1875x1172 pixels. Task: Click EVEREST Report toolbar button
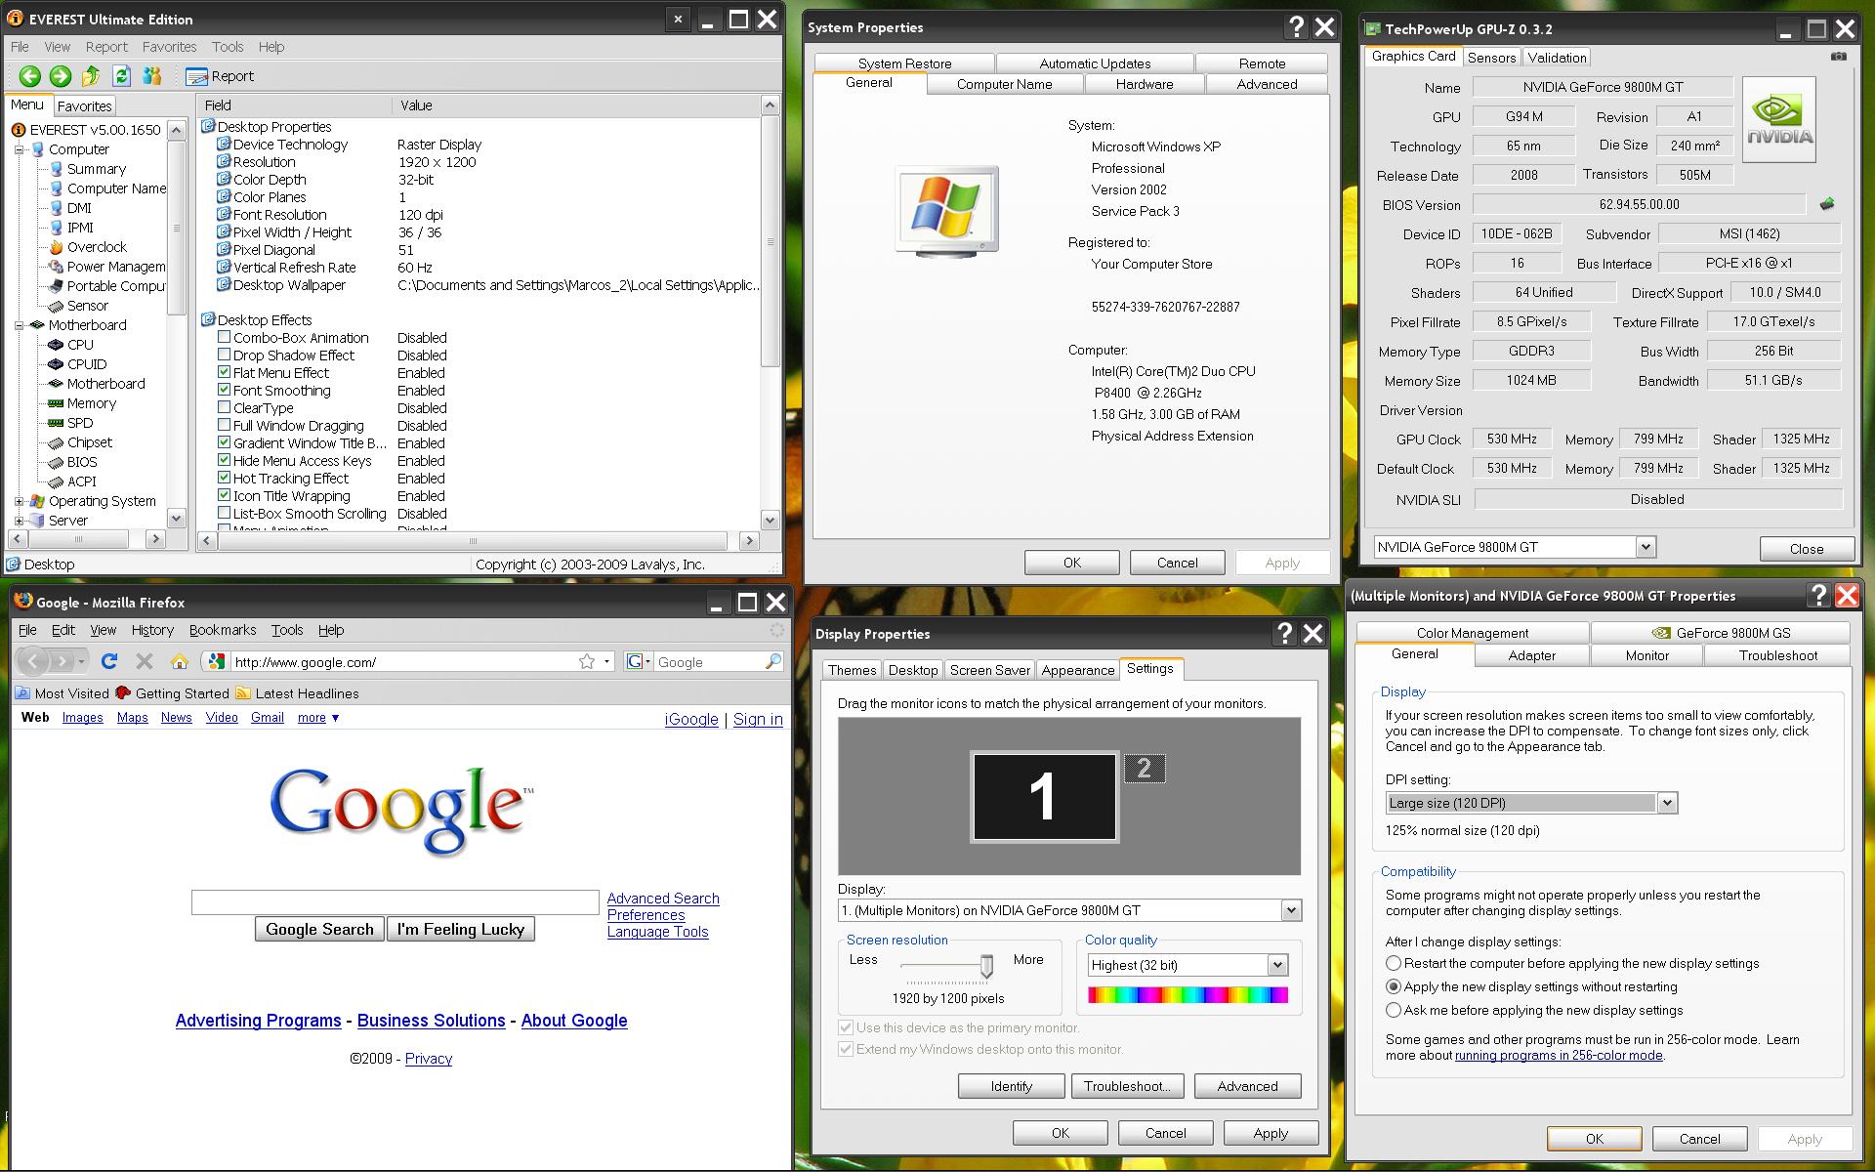coord(220,76)
